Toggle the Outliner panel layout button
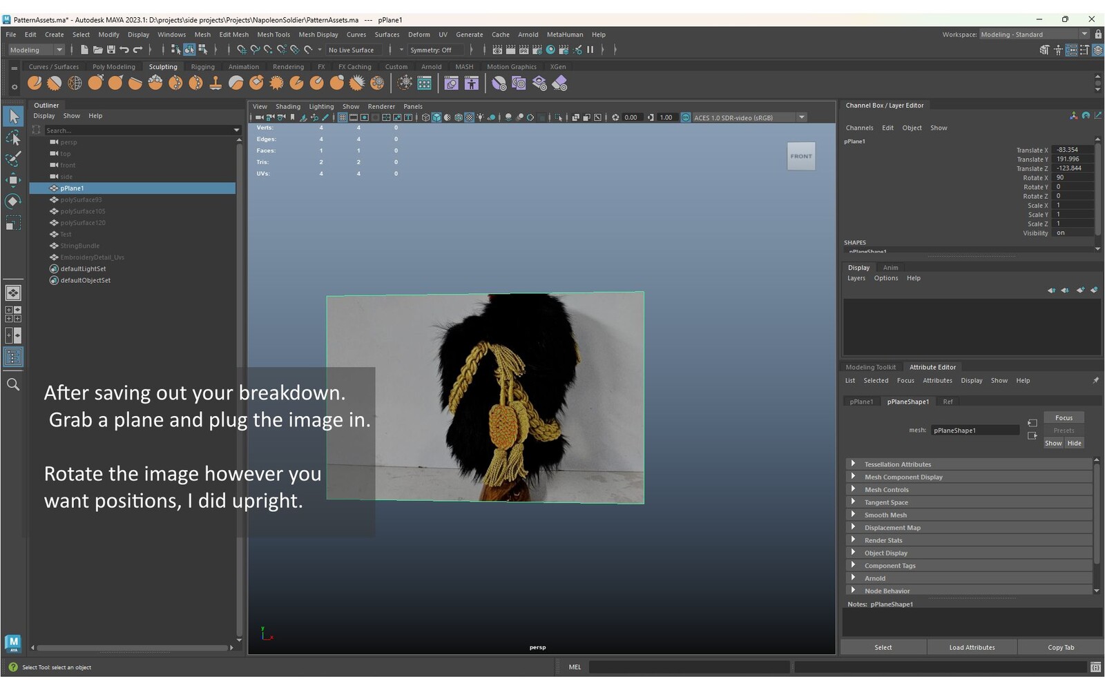1105x690 pixels. point(12,357)
